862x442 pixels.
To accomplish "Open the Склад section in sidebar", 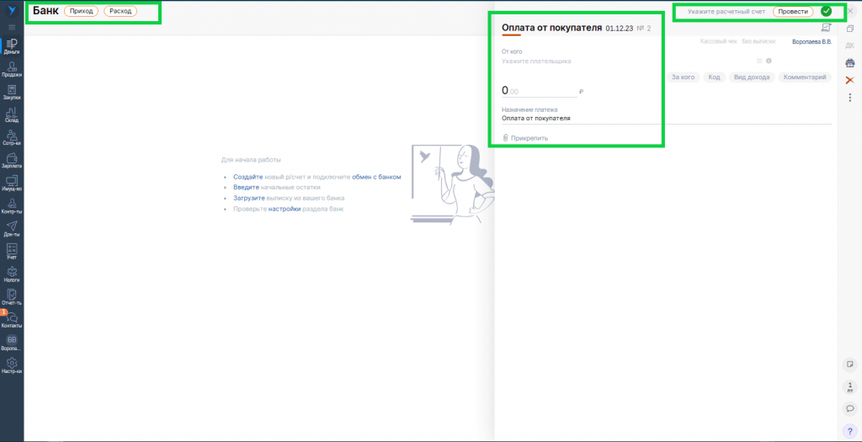I will [12, 114].
